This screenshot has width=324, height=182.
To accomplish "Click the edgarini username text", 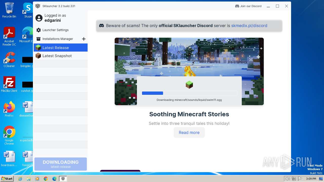I will [53, 20].
